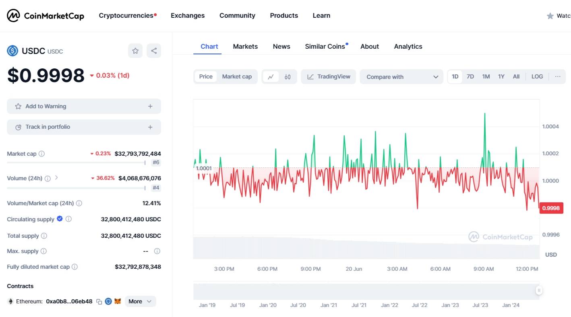Screen dimensions: 571x317
Task: Switch to candlestick chart view
Action: [288, 76]
